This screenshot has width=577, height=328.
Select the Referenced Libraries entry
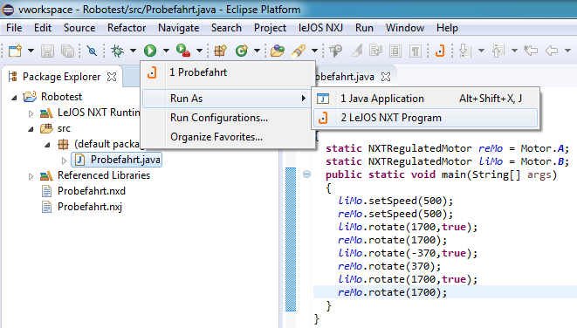point(104,175)
